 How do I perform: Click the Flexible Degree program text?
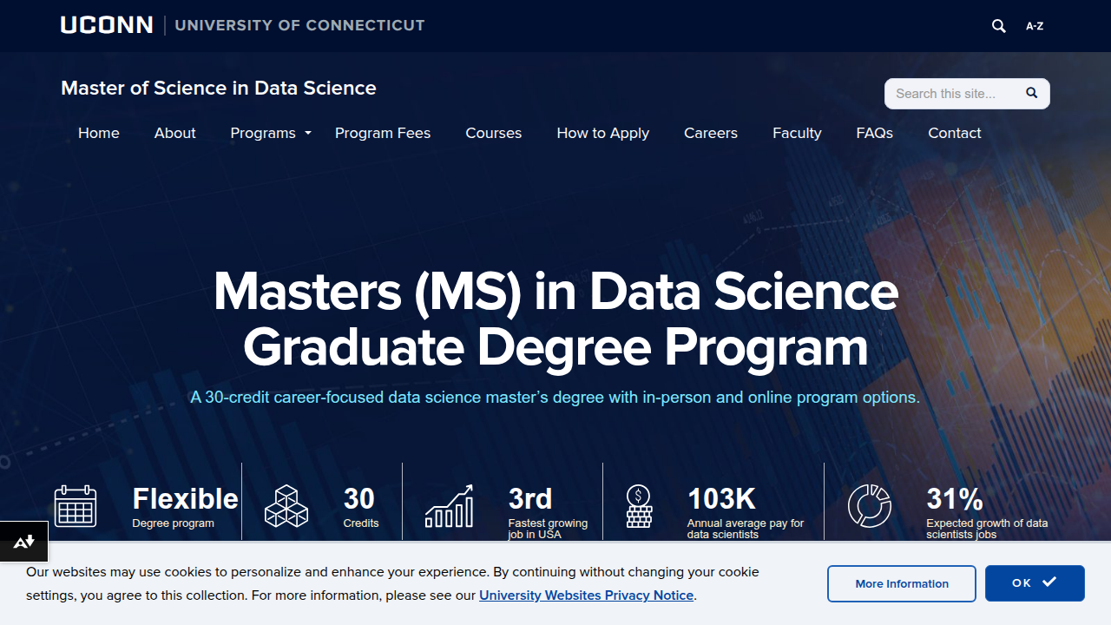185,506
